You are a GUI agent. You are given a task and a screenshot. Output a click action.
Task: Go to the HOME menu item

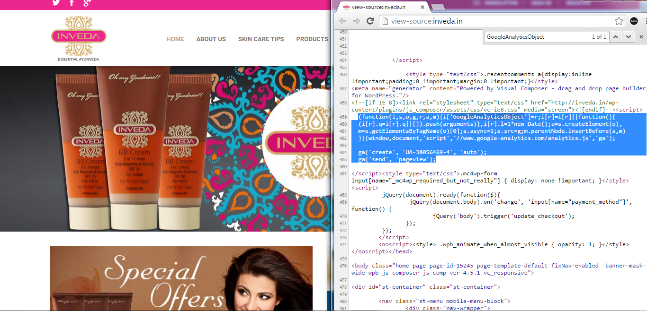point(175,39)
